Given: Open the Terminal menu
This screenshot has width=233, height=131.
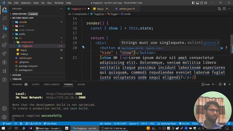Looking at the screenshot, I should [x=59, y=3].
